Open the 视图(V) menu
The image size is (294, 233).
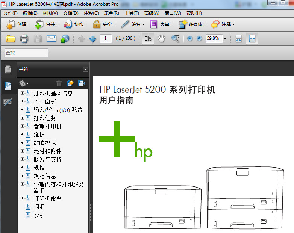pos(50,13)
